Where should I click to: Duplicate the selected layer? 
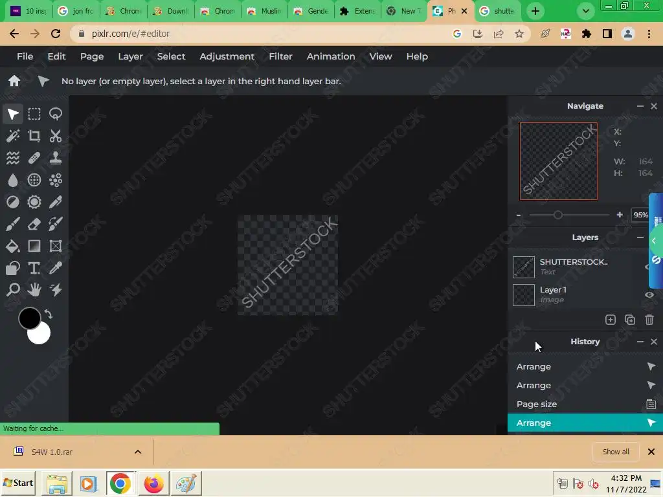(630, 320)
